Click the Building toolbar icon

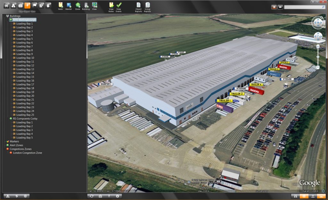86,5
